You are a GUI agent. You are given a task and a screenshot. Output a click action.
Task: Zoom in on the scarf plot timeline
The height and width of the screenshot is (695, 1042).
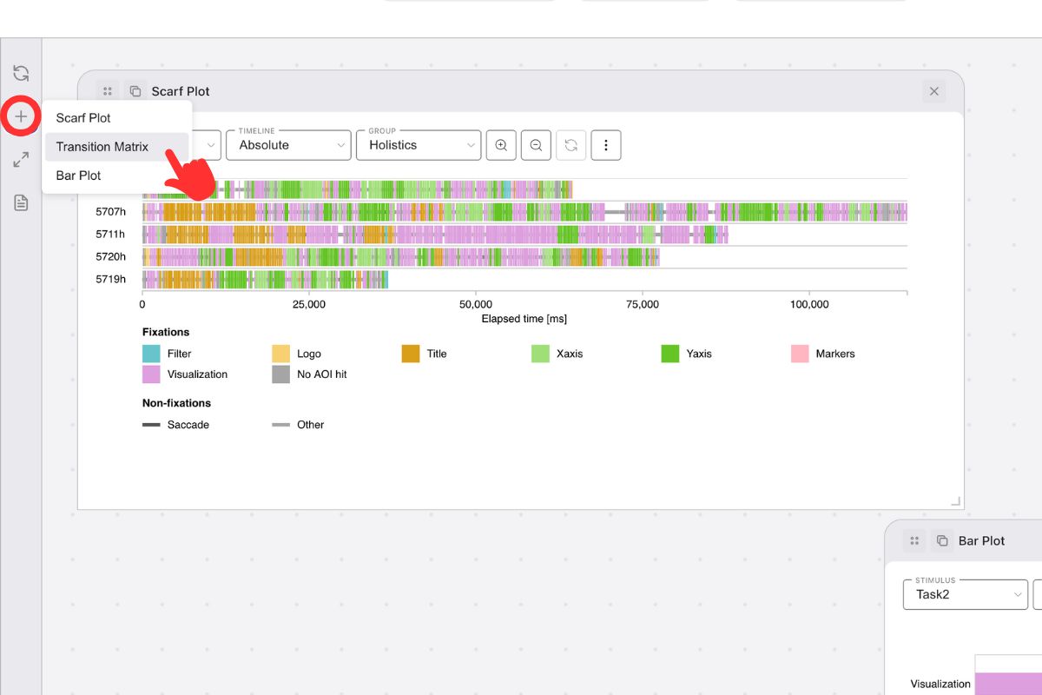[x=501, y=145]
